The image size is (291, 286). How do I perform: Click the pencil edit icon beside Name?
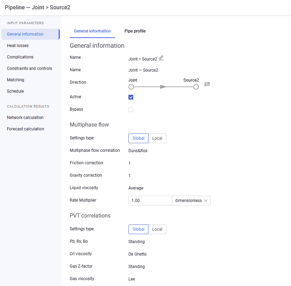point(161,58)
